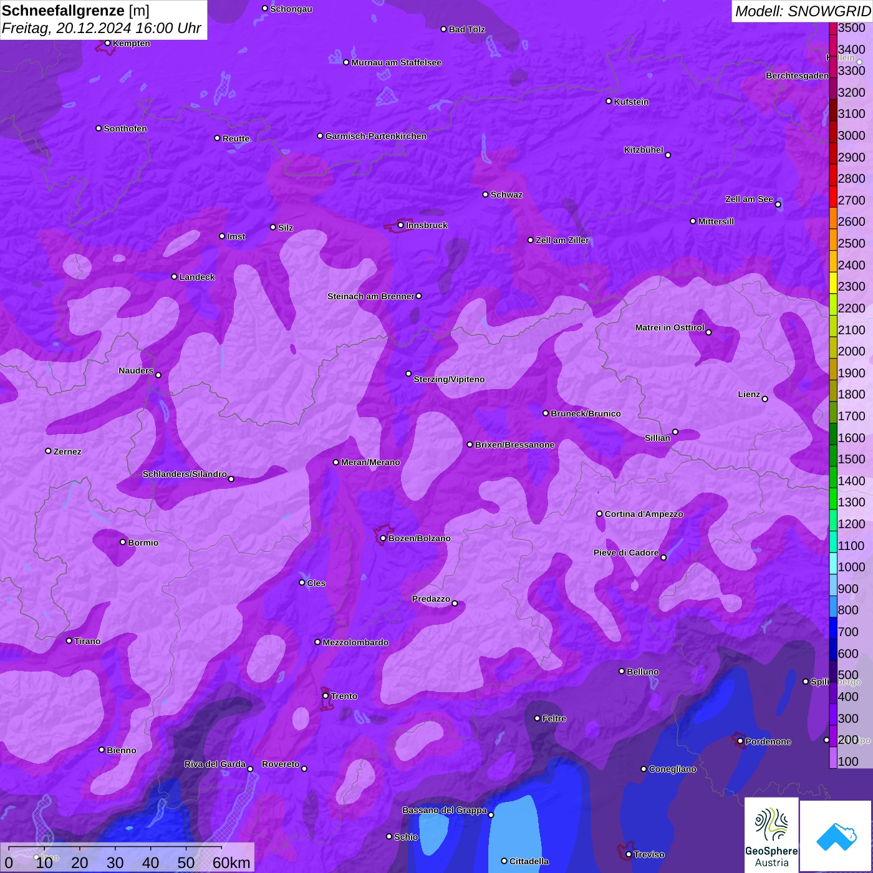Click the 'Mittersill' label

[716, 221]
